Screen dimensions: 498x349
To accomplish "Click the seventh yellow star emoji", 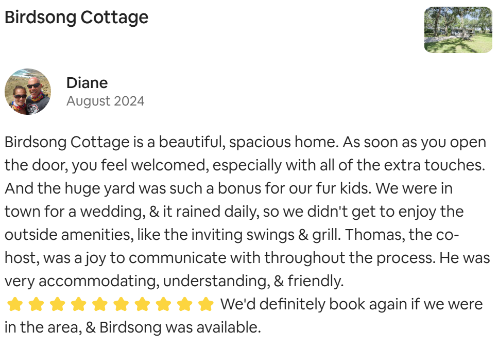I will click(x=143, y=304).
